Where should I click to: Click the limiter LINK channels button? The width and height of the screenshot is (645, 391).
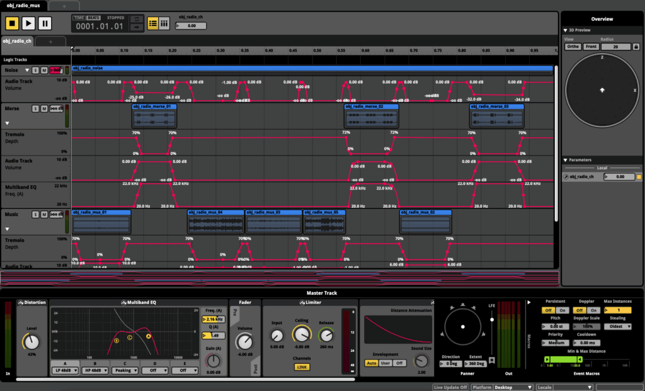tap(302, 366)
